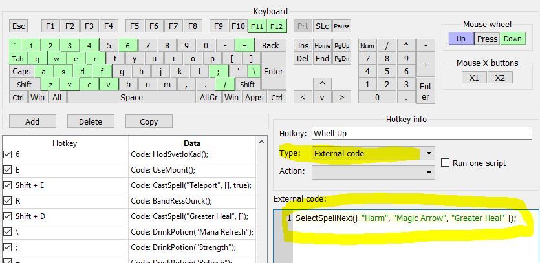Click the Add button
The image size is (540, 263).
click(32, 121)
